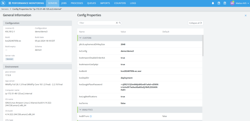Click the deployment value
Screen dimensions: 250x121
(126, 78)
